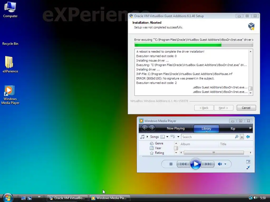The height and width of the screenshot is (202, 270).
Task: Click the library tree scroll-up arrow
Action: point(176,143)
